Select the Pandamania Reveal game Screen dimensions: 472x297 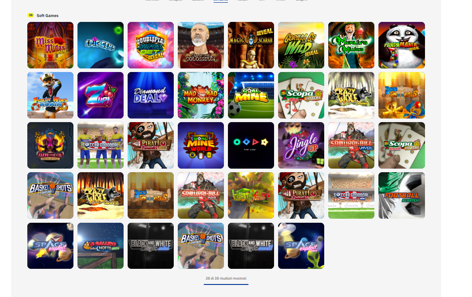tap(402, 45)
